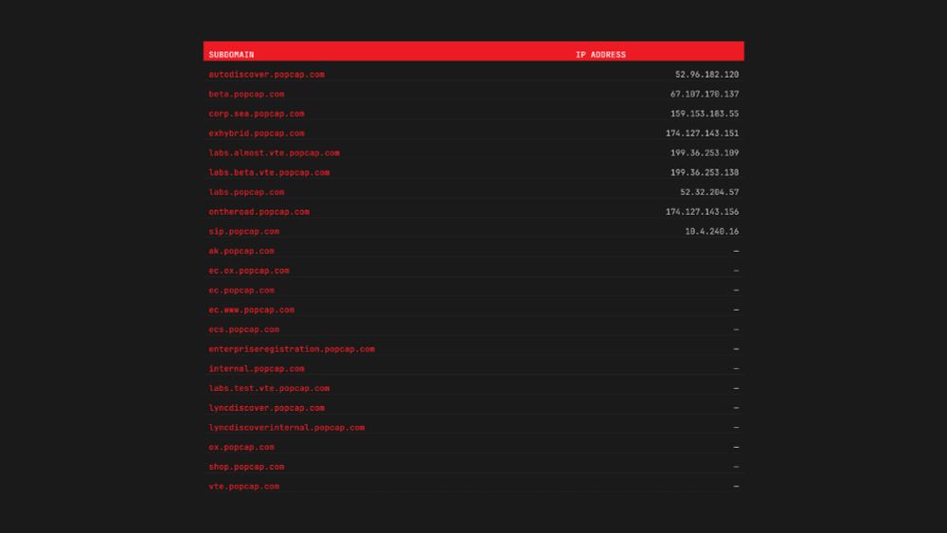Select the sip.popcap.com subdomain
This screenshot has width=947, height=533.
tap(244, 231)
